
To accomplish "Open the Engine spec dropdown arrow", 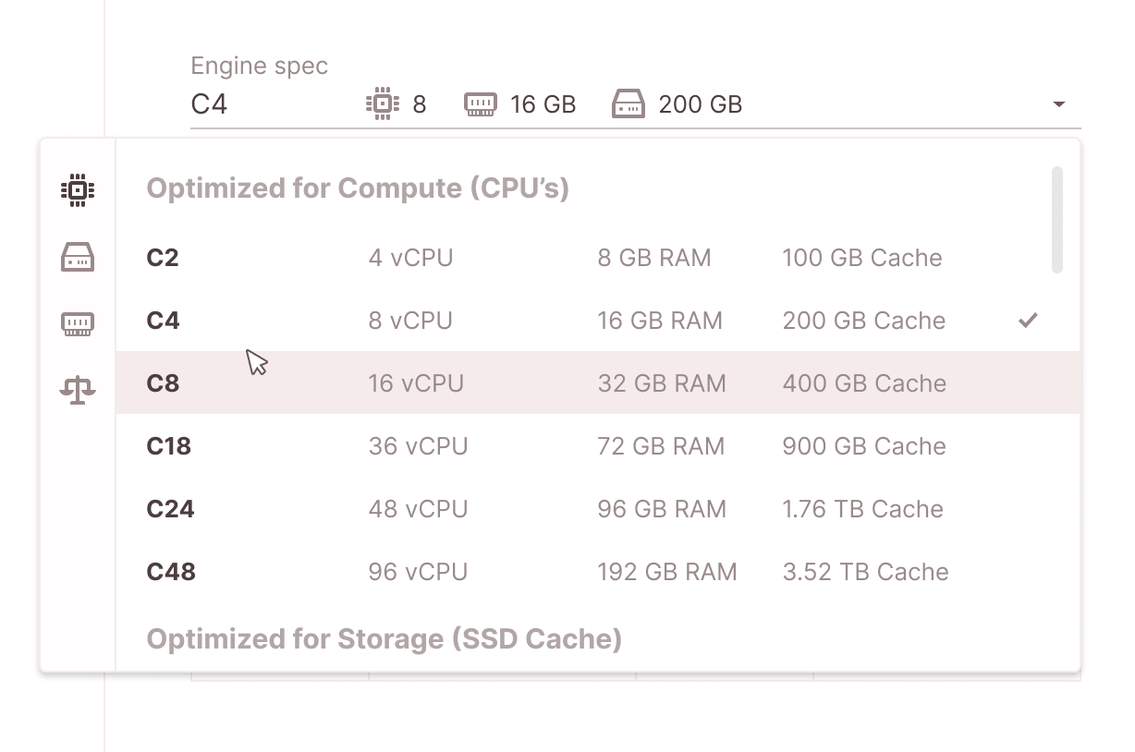I will (x=1059, y=103).
